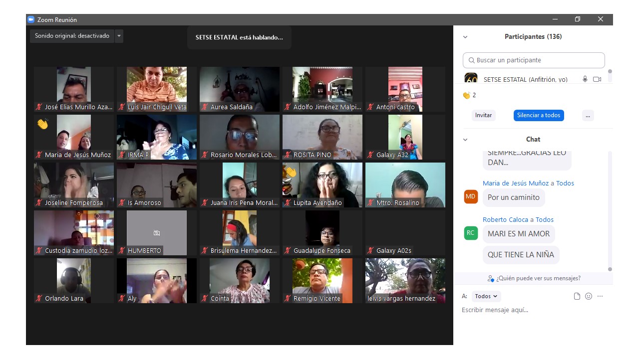639x359 pixels.
Task: Open the 'Sonido original' dropdown arrow
Action: tap(119, 36)
